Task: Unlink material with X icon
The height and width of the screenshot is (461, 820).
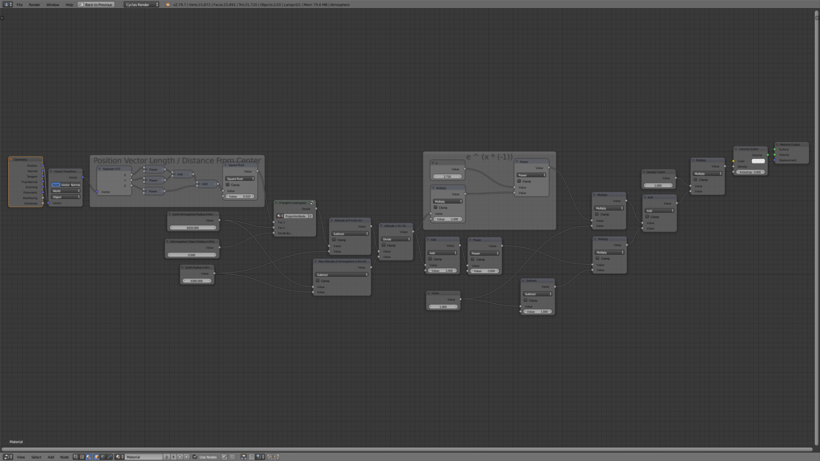Action: (x=186, y=457)
